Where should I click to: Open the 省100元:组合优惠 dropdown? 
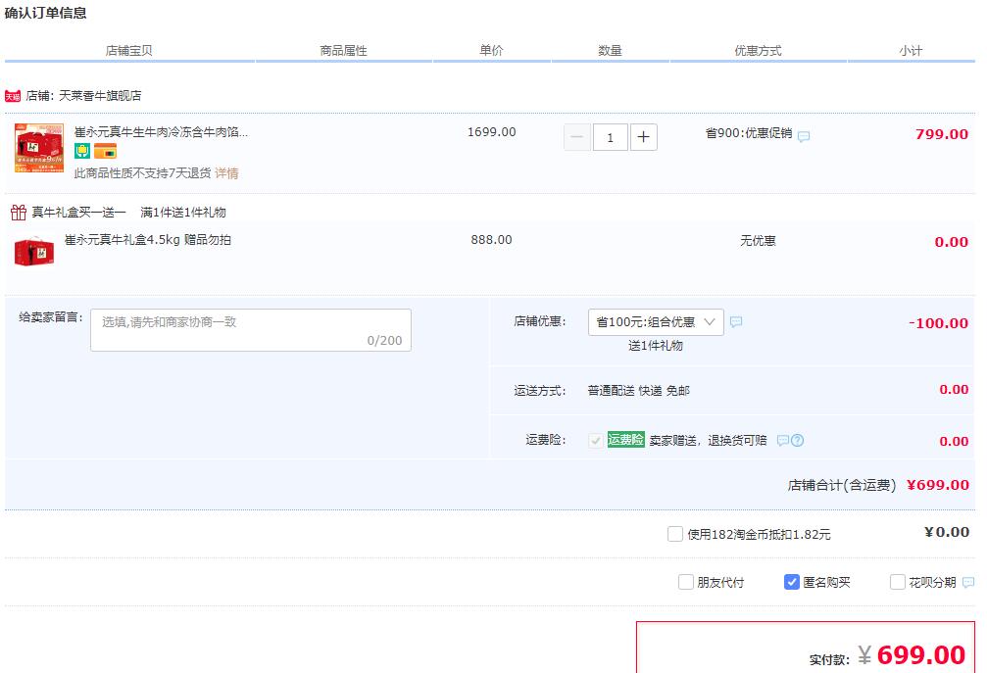tap(656, 322)
